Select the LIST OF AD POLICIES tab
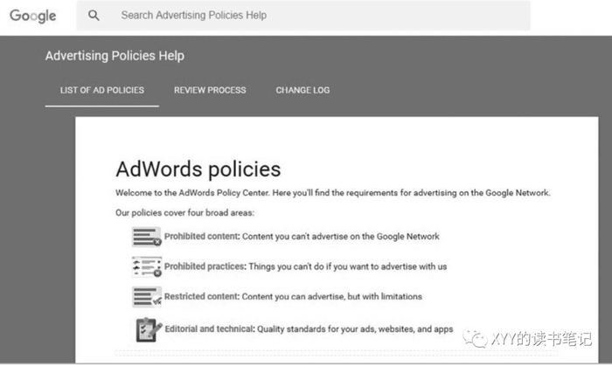This screenshot has width=612, height=366. pos(102,91)
